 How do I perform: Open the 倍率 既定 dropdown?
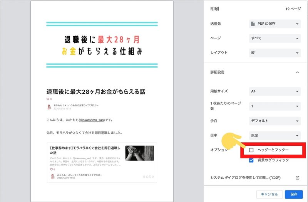tap(275, 135)
